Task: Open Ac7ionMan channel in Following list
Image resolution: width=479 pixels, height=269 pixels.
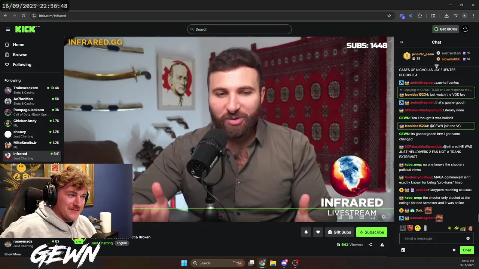Action: click(32, 101)
